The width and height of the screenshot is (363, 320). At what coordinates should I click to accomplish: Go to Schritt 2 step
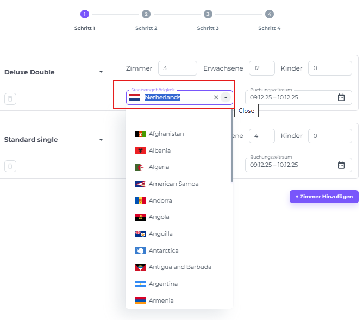click(x=146, y=15)
